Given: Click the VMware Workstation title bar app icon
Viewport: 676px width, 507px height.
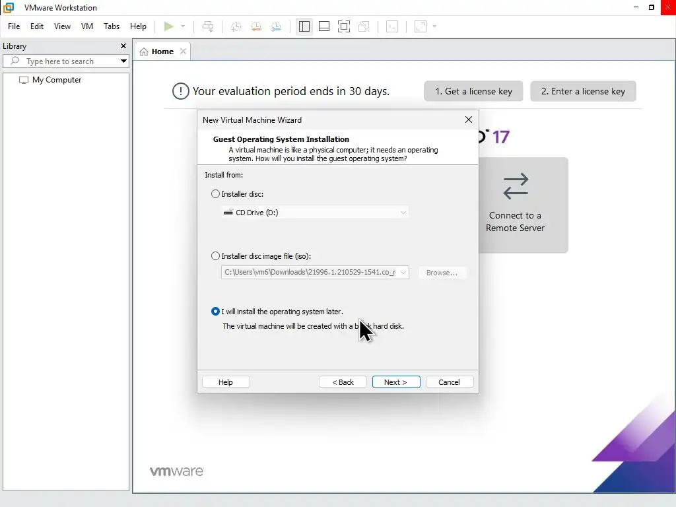Looking at the screenshot, I should pos(9,7).
